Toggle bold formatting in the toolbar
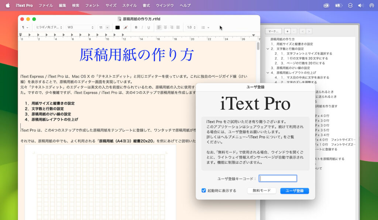 [x=136, y=27]
